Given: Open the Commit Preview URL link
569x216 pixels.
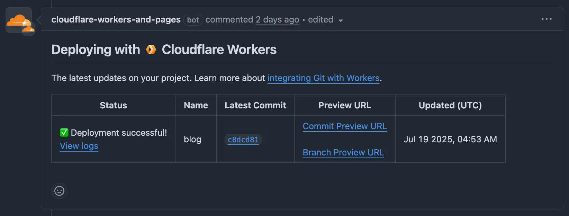Looking at the screenshot, I should 345,126.
